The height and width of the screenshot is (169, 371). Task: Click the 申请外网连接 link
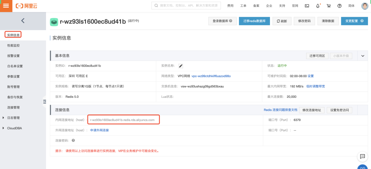point(99,130)
